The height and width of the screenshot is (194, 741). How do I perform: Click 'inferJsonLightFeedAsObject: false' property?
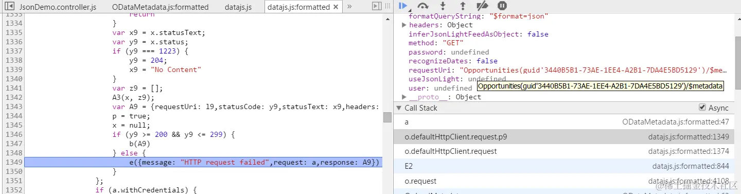pyautogui.click(x=479, y=34)
